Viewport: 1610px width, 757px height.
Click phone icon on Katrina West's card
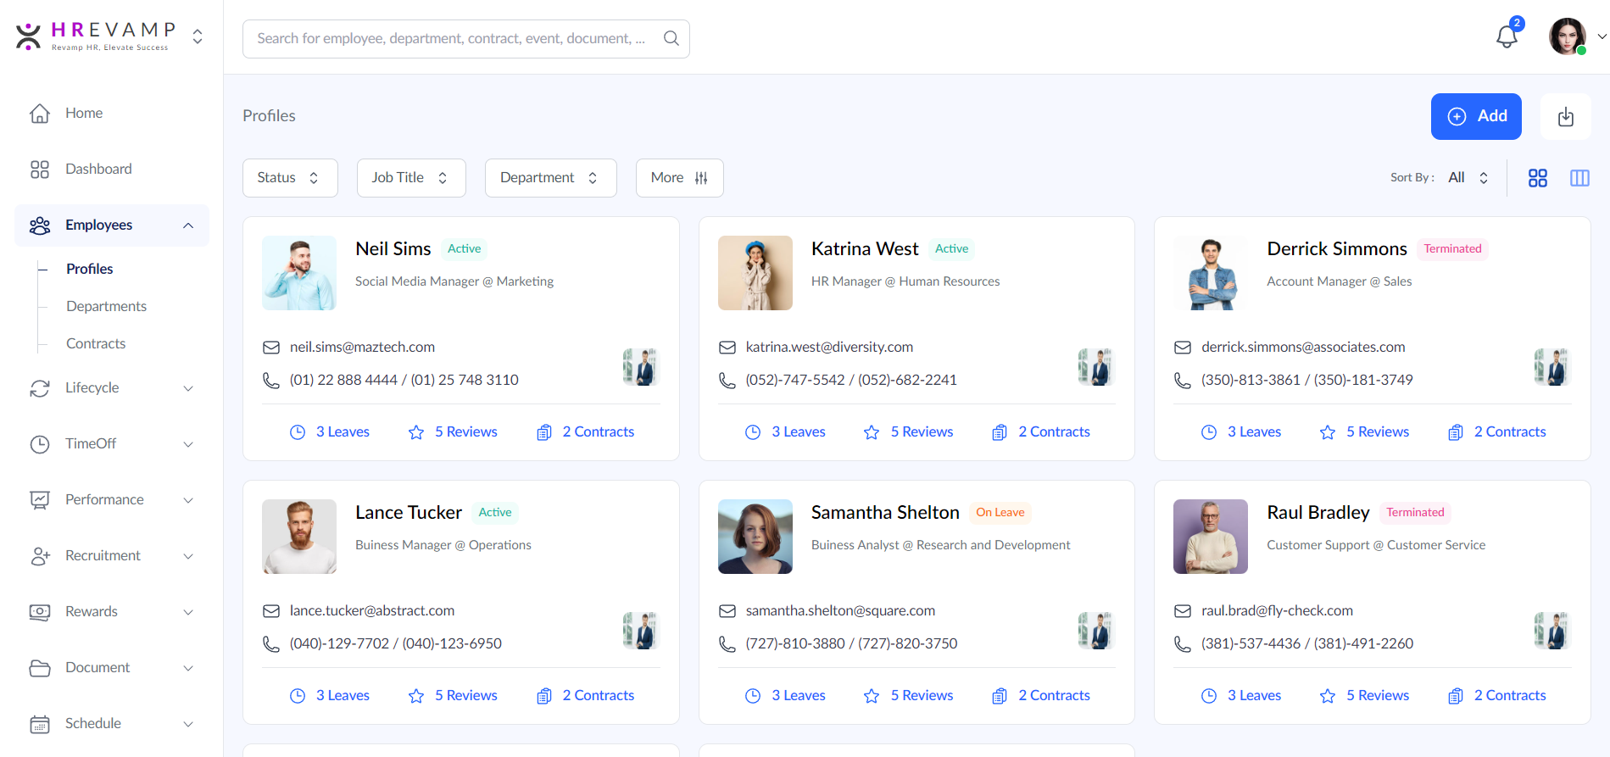point(727,381)
